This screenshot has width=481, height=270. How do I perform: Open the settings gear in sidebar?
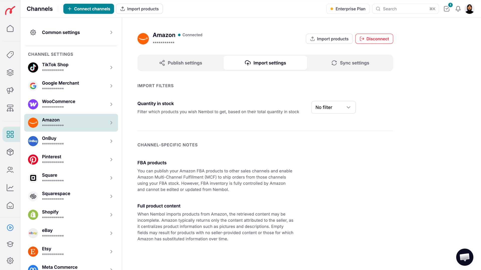pyautogui.click(x=10, y=260)
